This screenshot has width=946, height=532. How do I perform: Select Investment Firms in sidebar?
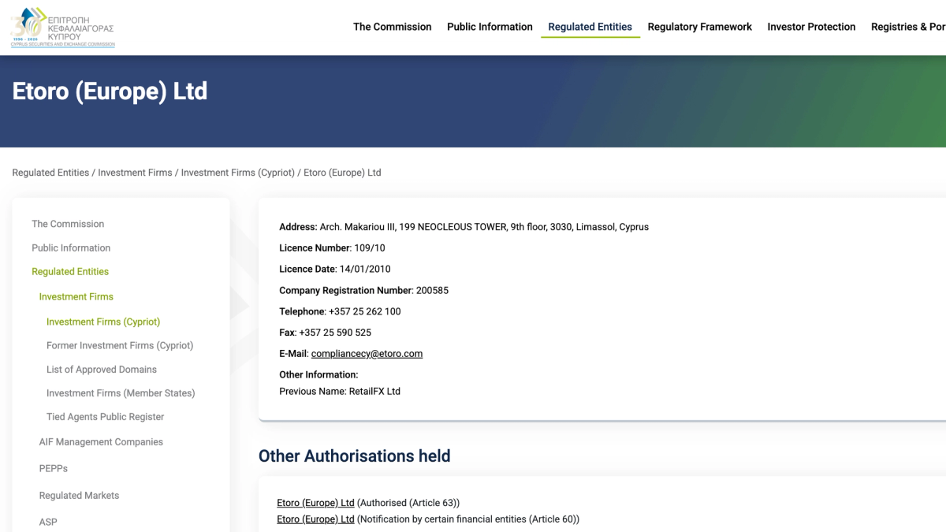point(76,296)
